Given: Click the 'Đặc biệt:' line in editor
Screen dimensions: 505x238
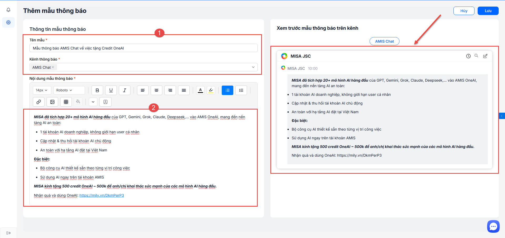Looking at the screenshot, I should click(x=42, y=159).
